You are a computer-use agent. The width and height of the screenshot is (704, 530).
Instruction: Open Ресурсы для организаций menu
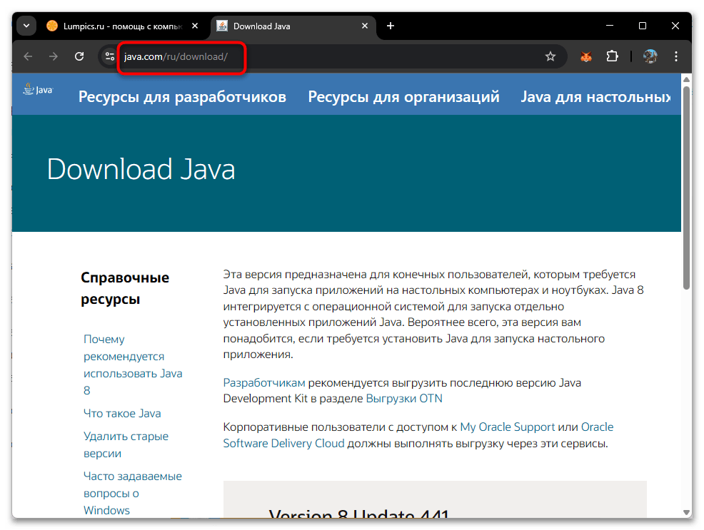point(403,97)
